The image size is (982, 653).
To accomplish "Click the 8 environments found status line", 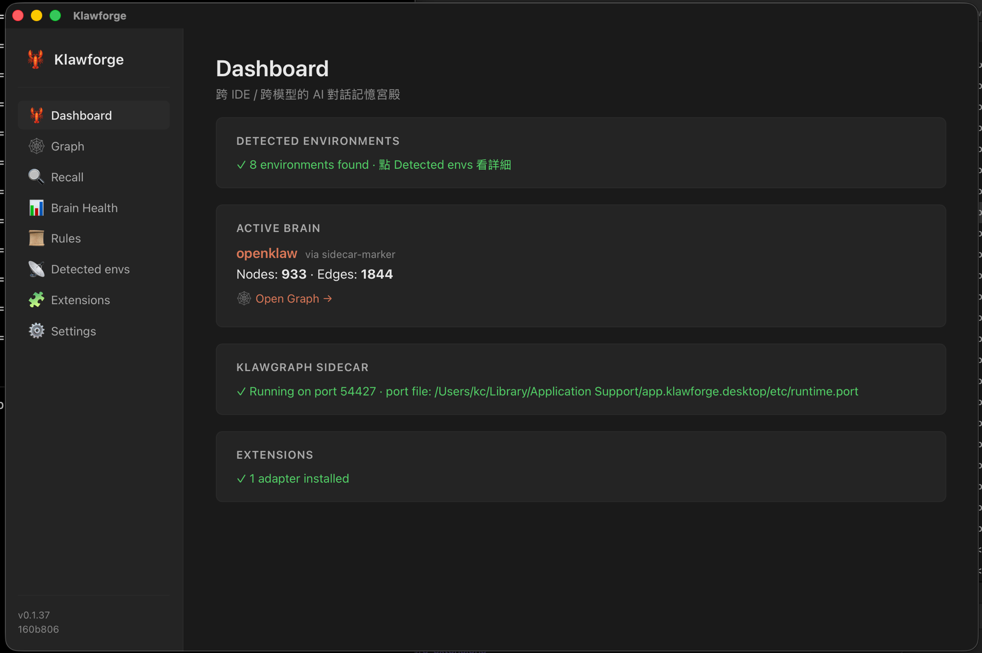I will point(374,165).
